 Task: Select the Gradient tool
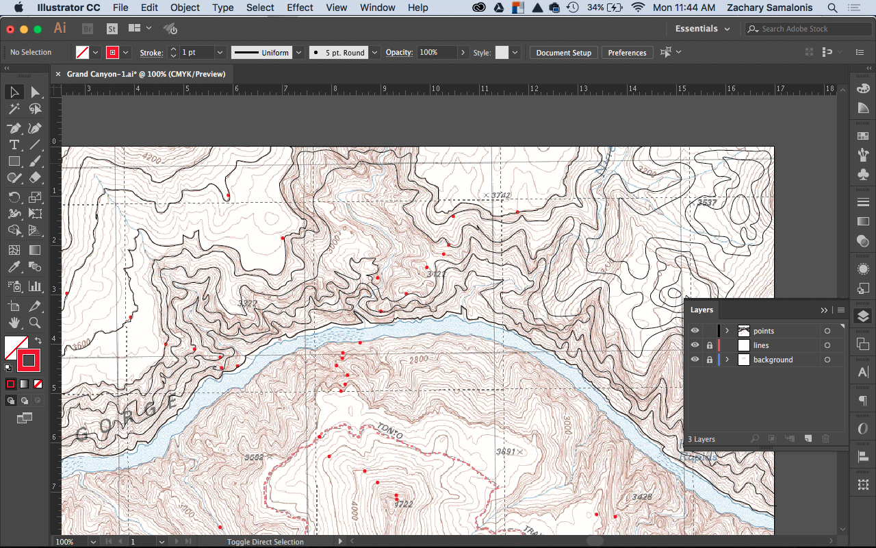(35, 250)
